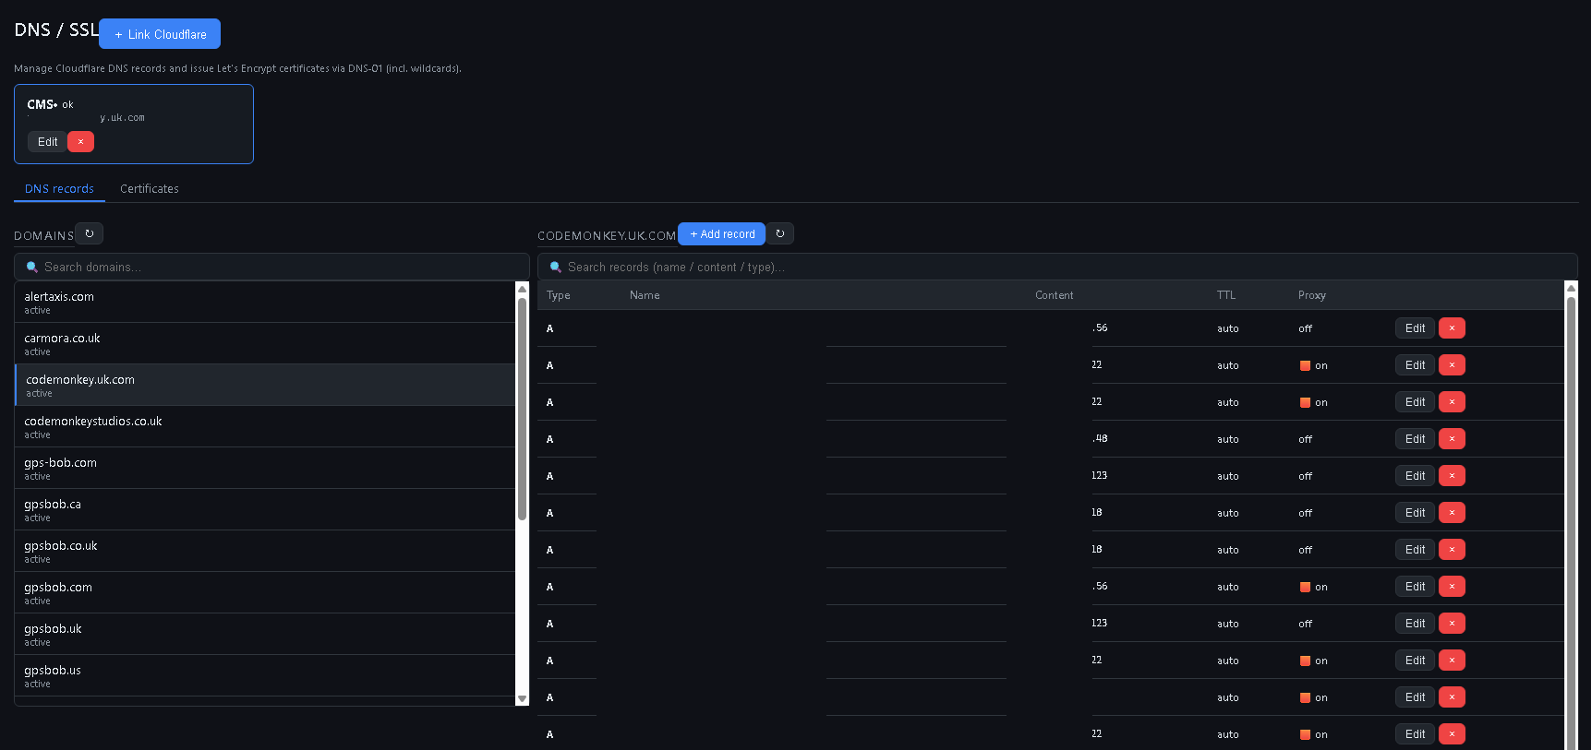Edit the bottommost record with content 22
Viewport: 1591px width, 750px height.
[1415, 734]
